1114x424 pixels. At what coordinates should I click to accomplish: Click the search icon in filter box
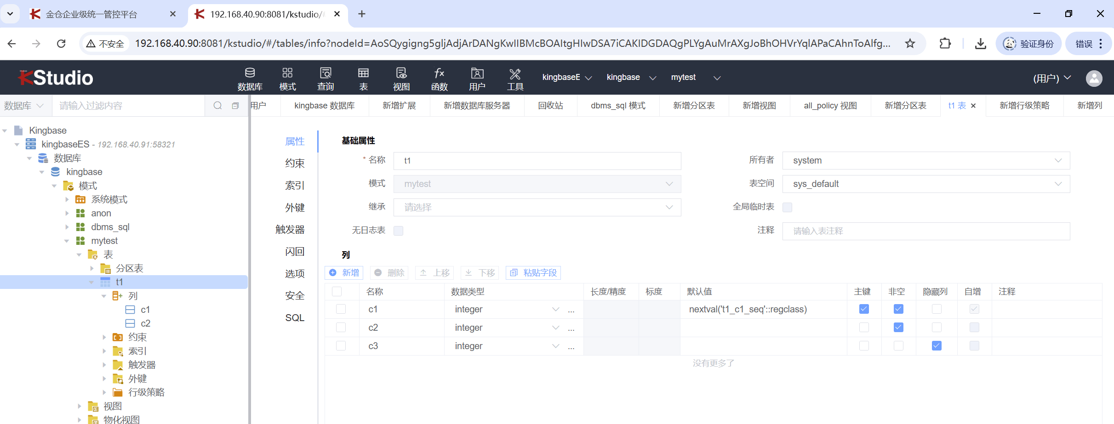coord(218,106)
